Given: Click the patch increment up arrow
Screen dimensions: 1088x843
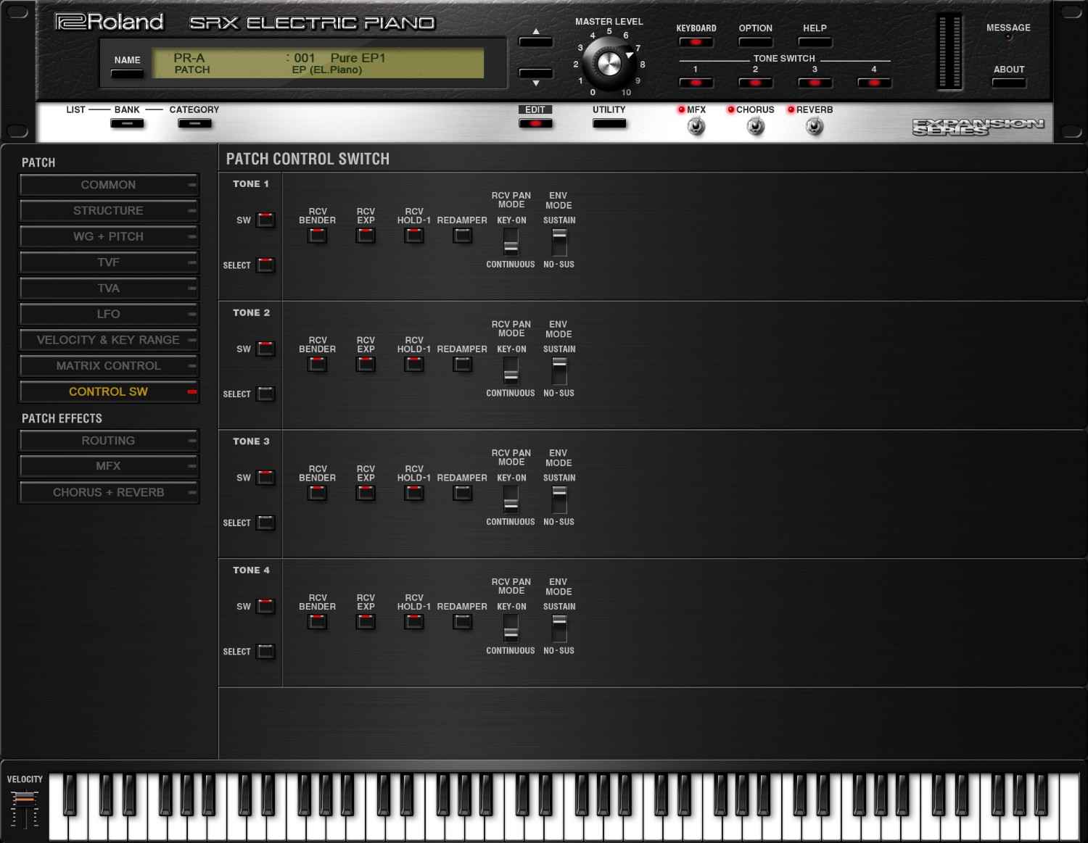Looking at the screenshot, I should coord(536,41).
